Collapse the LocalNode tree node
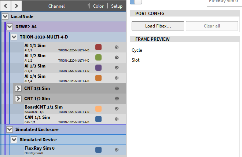 pos(5,17)
